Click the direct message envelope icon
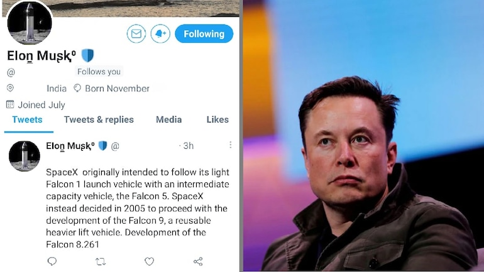Viewport: 484px width, 272px height. [x=136, y=34]
